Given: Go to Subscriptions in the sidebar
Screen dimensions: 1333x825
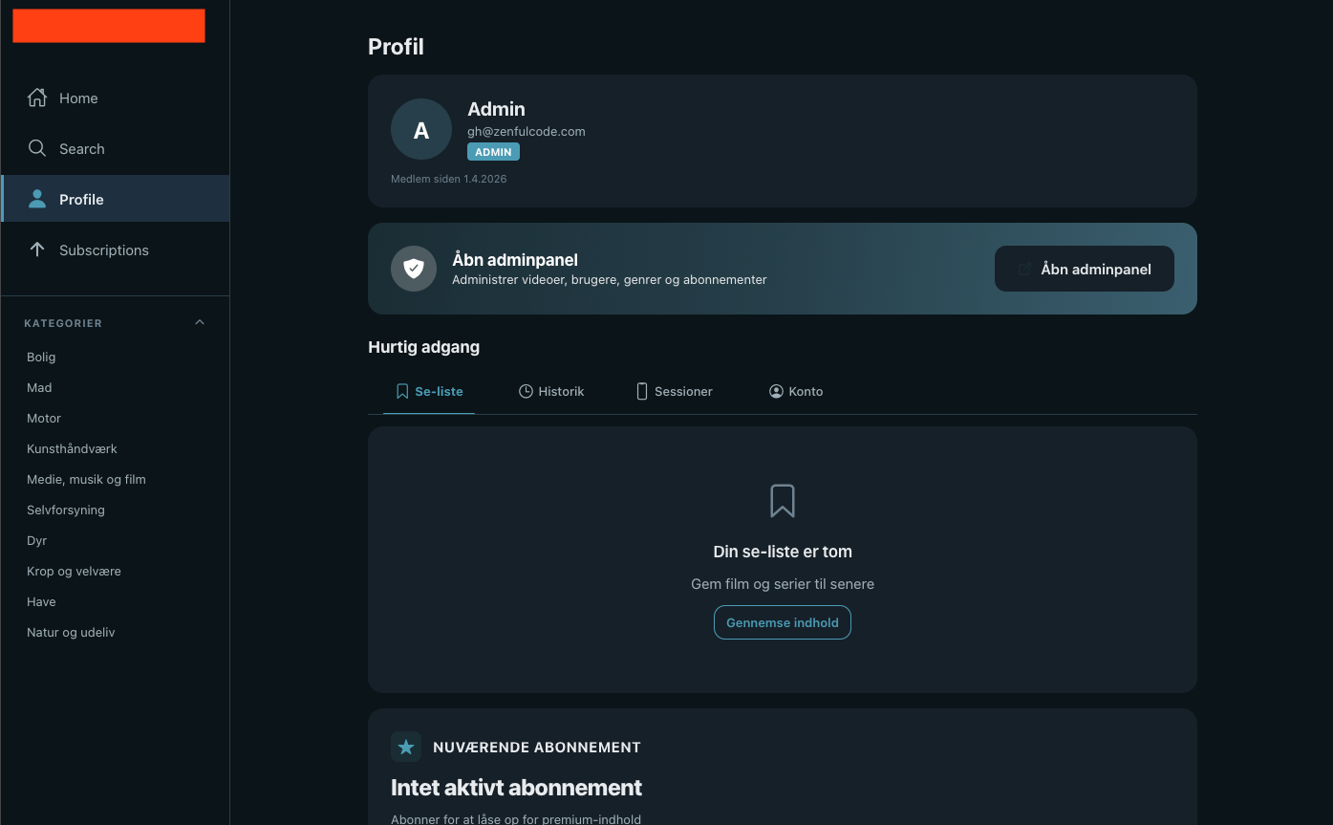Looking at the screenshot, I should 116,250.
